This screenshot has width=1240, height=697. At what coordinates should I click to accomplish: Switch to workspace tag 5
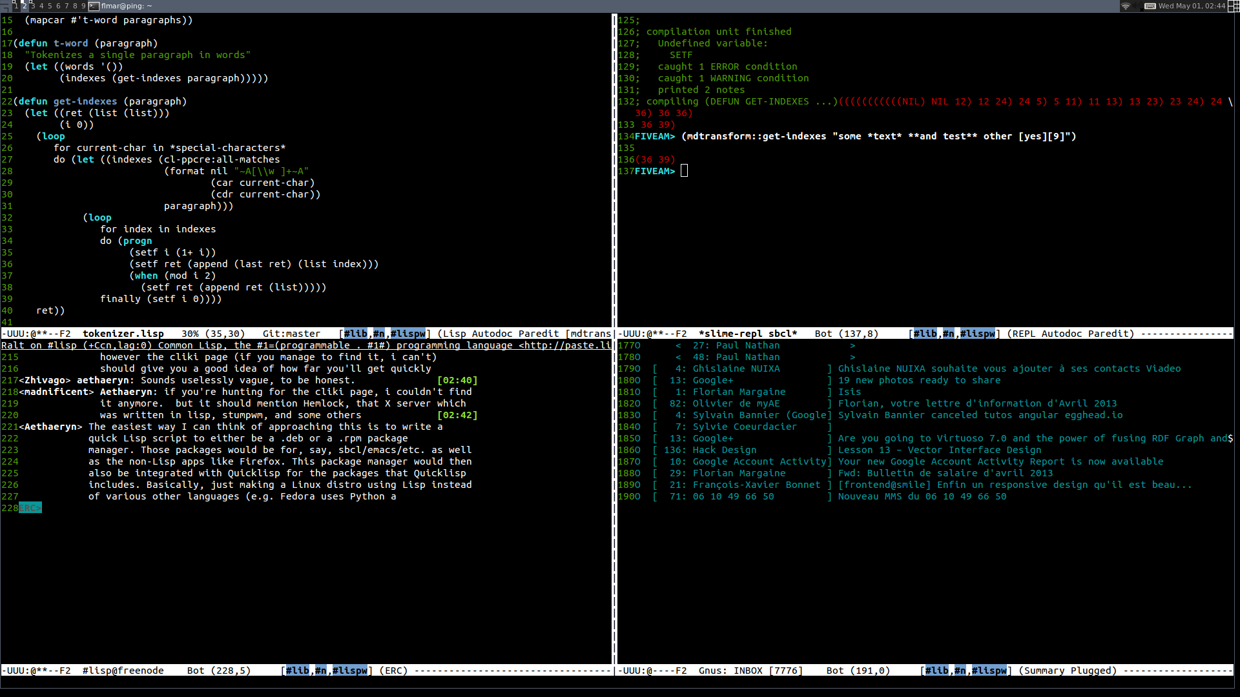click(50, 6)
